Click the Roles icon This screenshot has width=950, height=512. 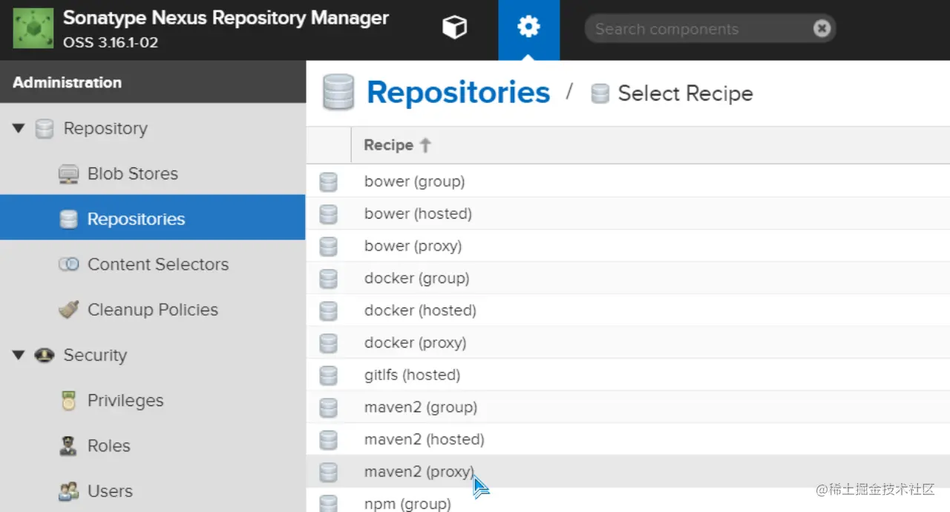pyautogui.click(x=68, y=446)
